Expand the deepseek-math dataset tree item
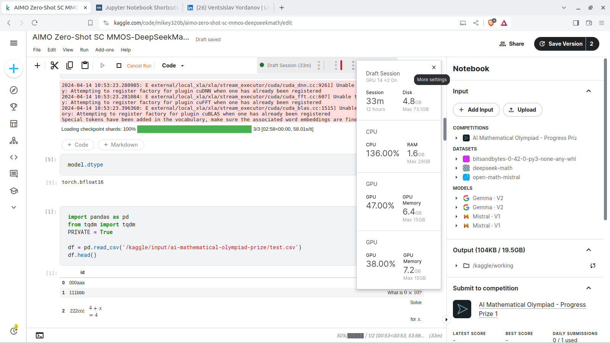 pyautogui.click(x=456, y=168)
